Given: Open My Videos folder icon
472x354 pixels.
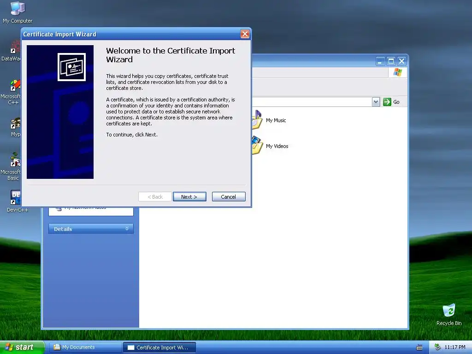Looking at the screenshot, I should point(257,145).
